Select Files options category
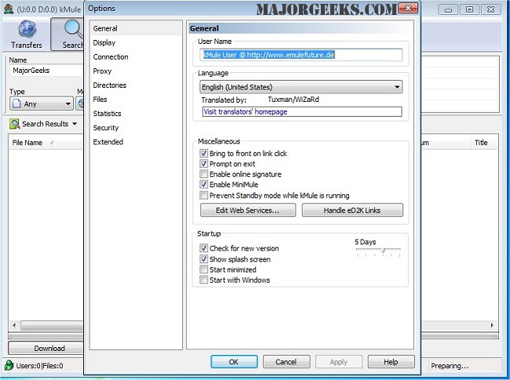 [x=100, y=100]
